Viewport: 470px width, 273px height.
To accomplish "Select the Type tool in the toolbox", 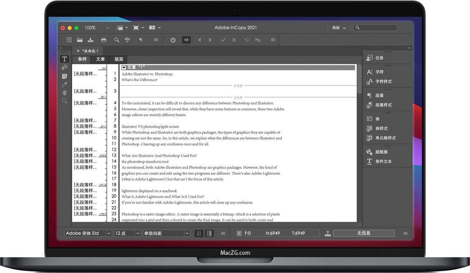I will point(64,59).
